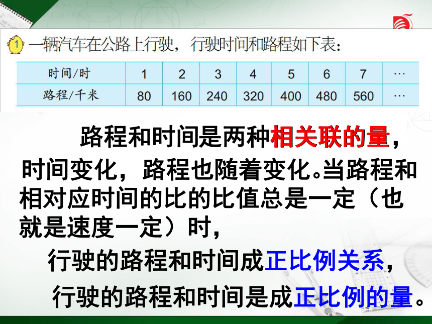Click distance cell with value 240

tap(218, 95)
